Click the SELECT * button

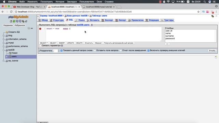[x=44, y=43]
